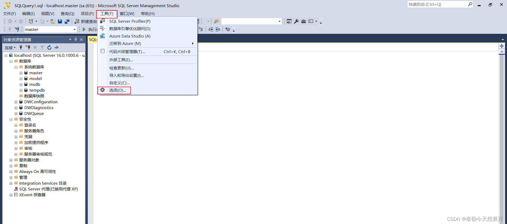Click the SQLQuery1 document tab
507x224 pixels.
coord(93,40)
